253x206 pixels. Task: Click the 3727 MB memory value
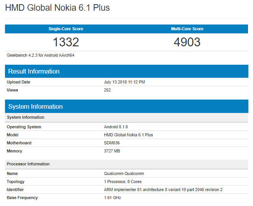112,151
